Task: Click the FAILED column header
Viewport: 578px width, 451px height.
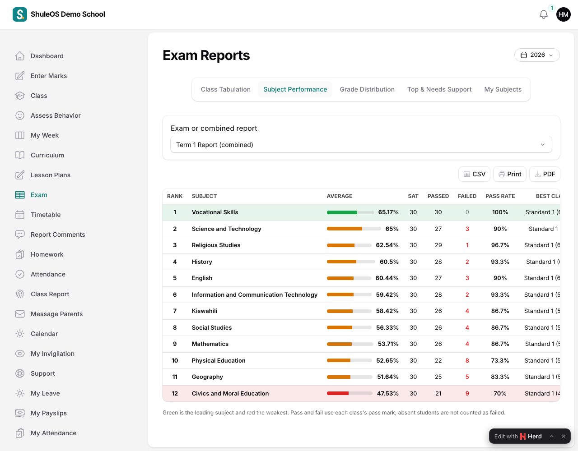Action: pyautogui.click(x=467, y=196)
